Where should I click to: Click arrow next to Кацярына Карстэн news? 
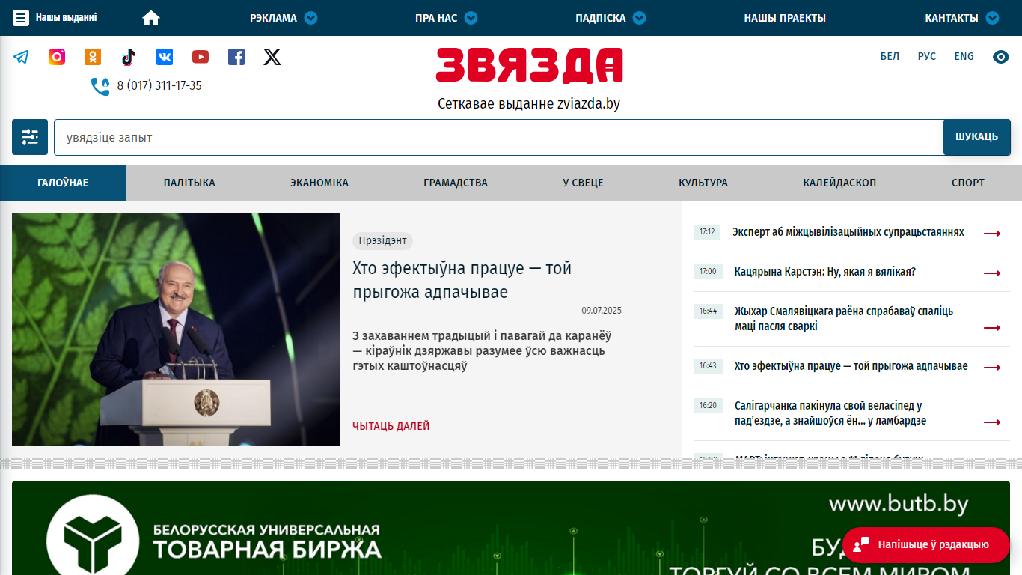pyautogui.click(x=992, y=273)
